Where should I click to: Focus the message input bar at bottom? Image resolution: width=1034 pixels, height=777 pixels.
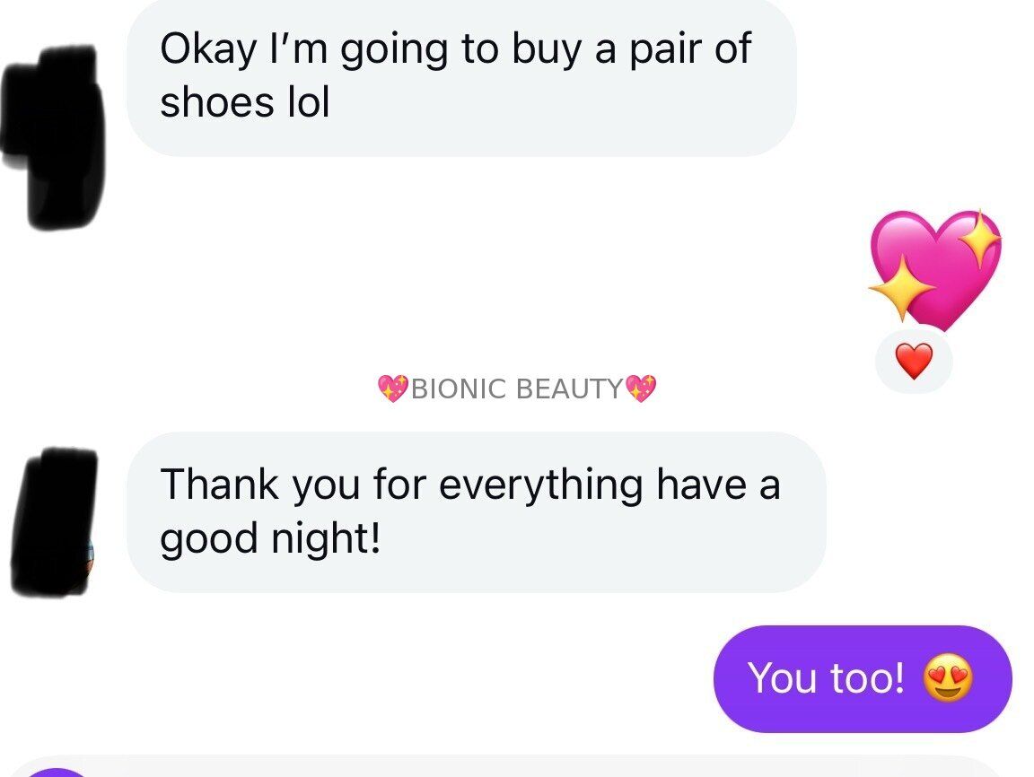point(539,768)
